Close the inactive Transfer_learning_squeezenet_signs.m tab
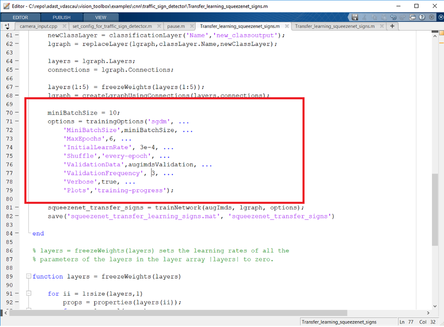Screen dimensions: 444x327 (382, 26)
